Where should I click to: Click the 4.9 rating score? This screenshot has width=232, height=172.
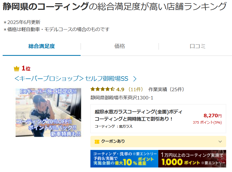click(120, 89)
